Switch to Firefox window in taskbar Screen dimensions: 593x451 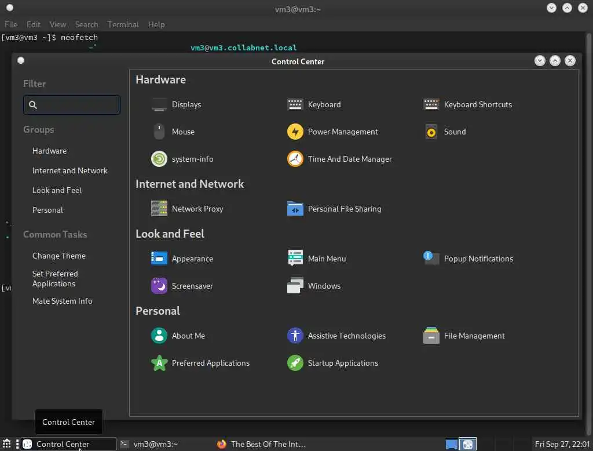261,444
